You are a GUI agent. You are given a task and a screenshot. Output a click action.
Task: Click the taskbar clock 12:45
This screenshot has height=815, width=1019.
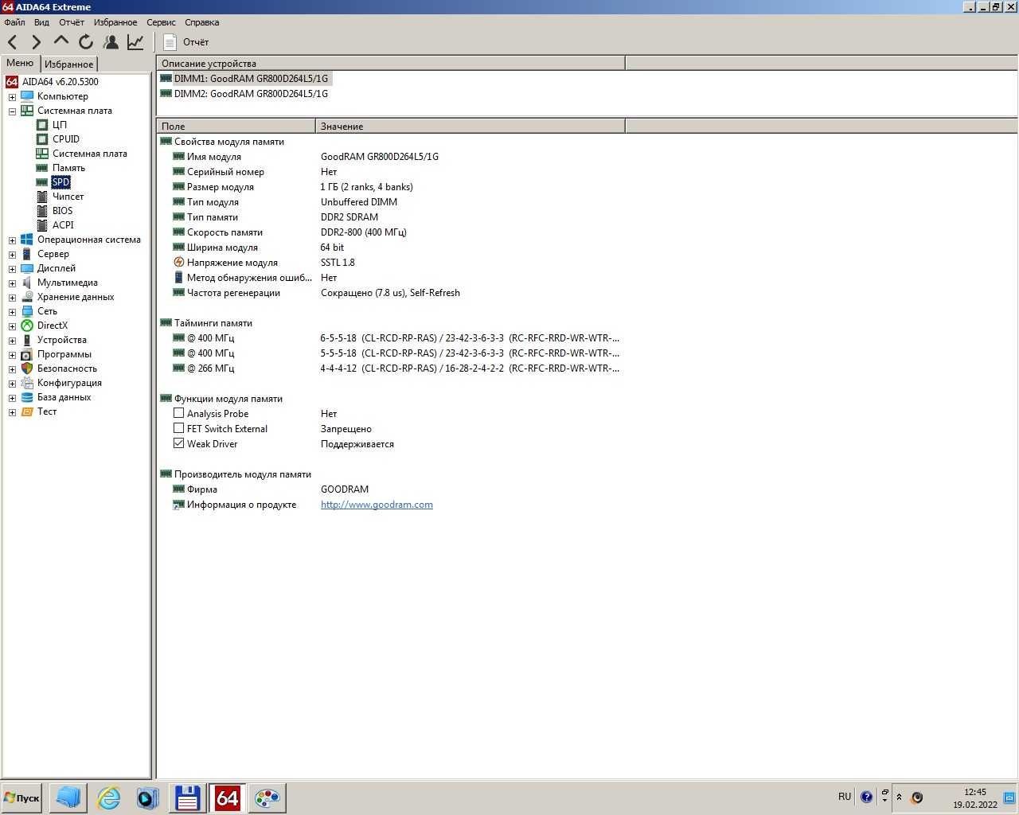pos(975,792)
